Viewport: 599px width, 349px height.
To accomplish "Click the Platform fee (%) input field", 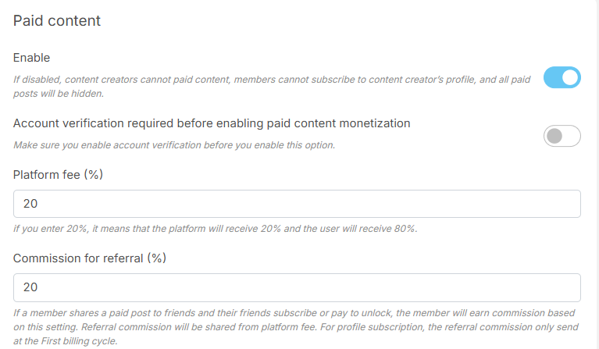I will pyautogui.click(x=297, y=204).
